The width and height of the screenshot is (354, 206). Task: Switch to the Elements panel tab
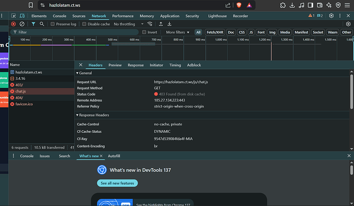[39, 16]
